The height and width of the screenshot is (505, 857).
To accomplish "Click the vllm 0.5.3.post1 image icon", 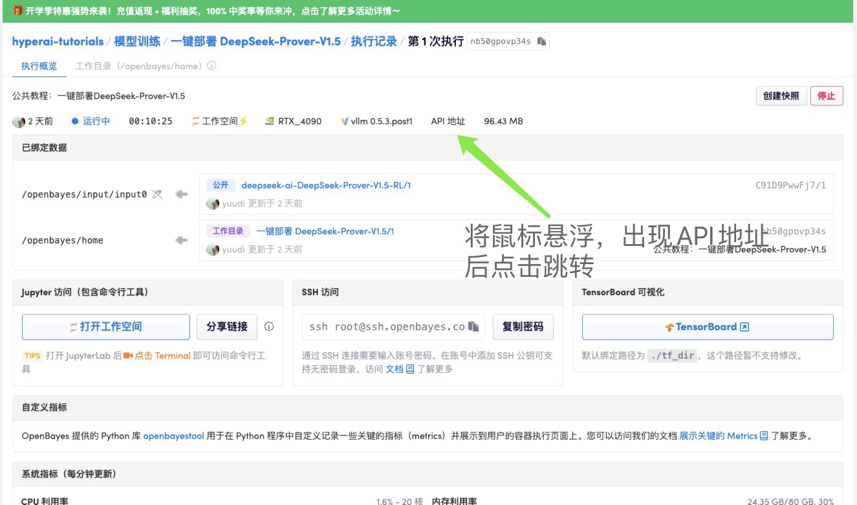I will click(x=345, y=121).
